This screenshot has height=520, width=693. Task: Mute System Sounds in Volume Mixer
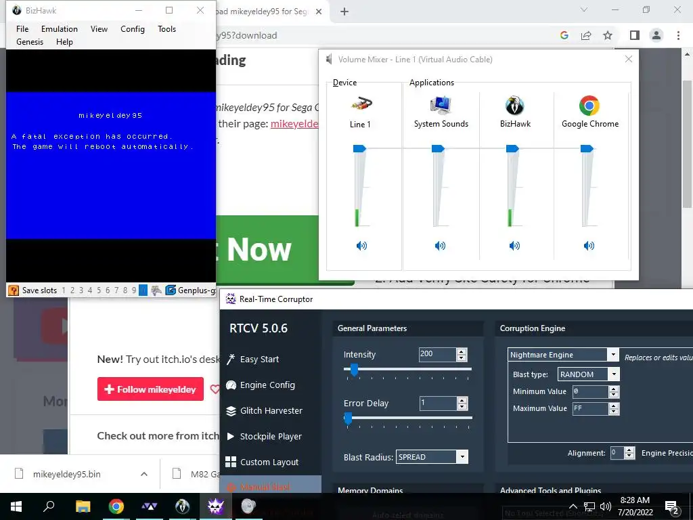440,245
